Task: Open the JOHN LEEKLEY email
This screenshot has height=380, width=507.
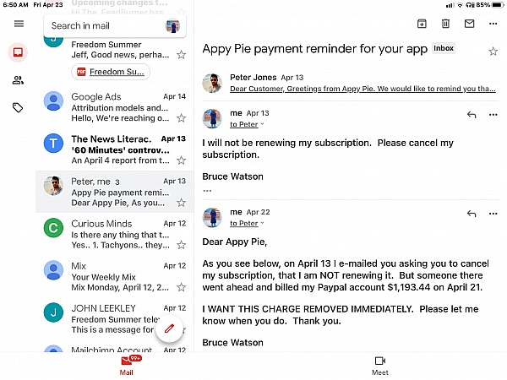Action: coord(115,319)
